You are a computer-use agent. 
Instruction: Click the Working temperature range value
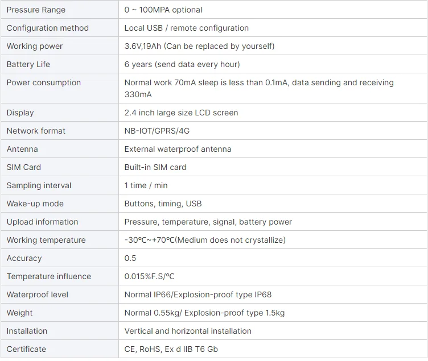(205, 240)
